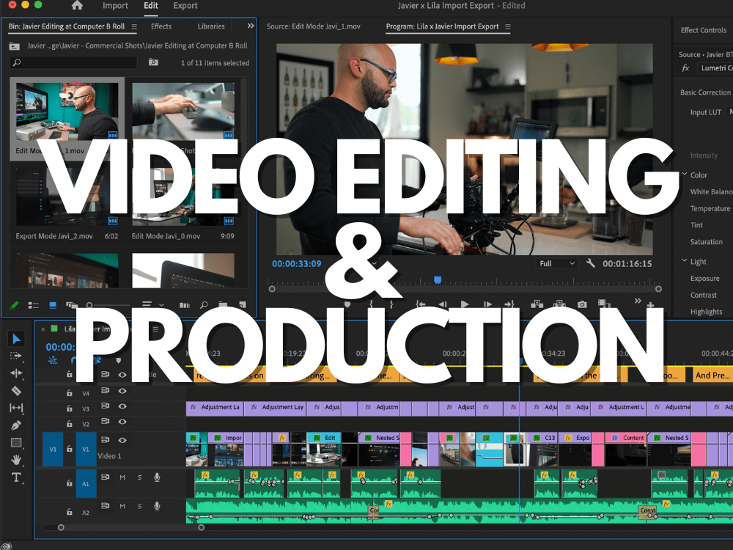Switch to Export workspace tab
This screenshot has height=550, width=733.
pos(185,6)
